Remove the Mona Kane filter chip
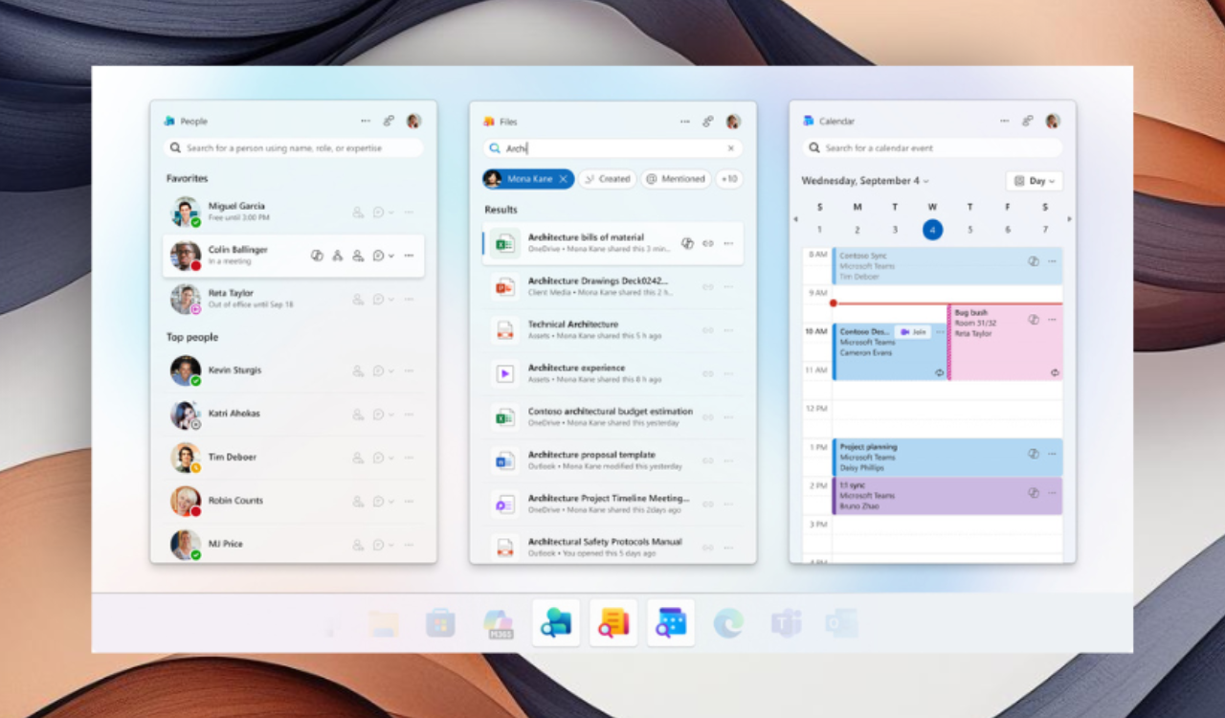The width and height of the screenshot is (1225, 718). point(565,178)
